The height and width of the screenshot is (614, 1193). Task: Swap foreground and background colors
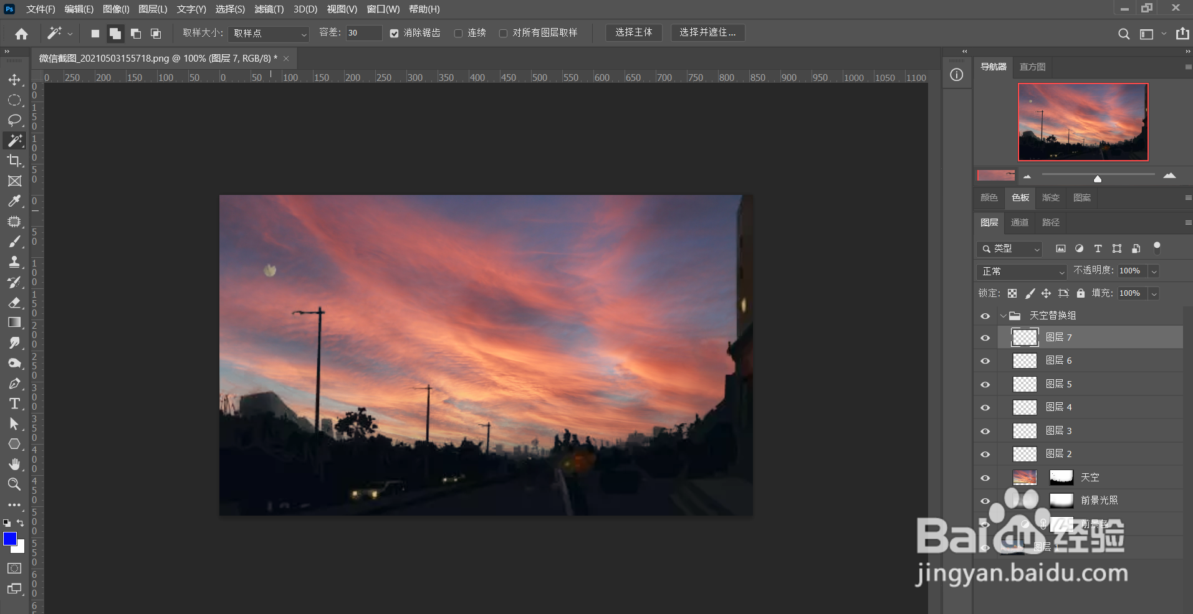point(21,523)
